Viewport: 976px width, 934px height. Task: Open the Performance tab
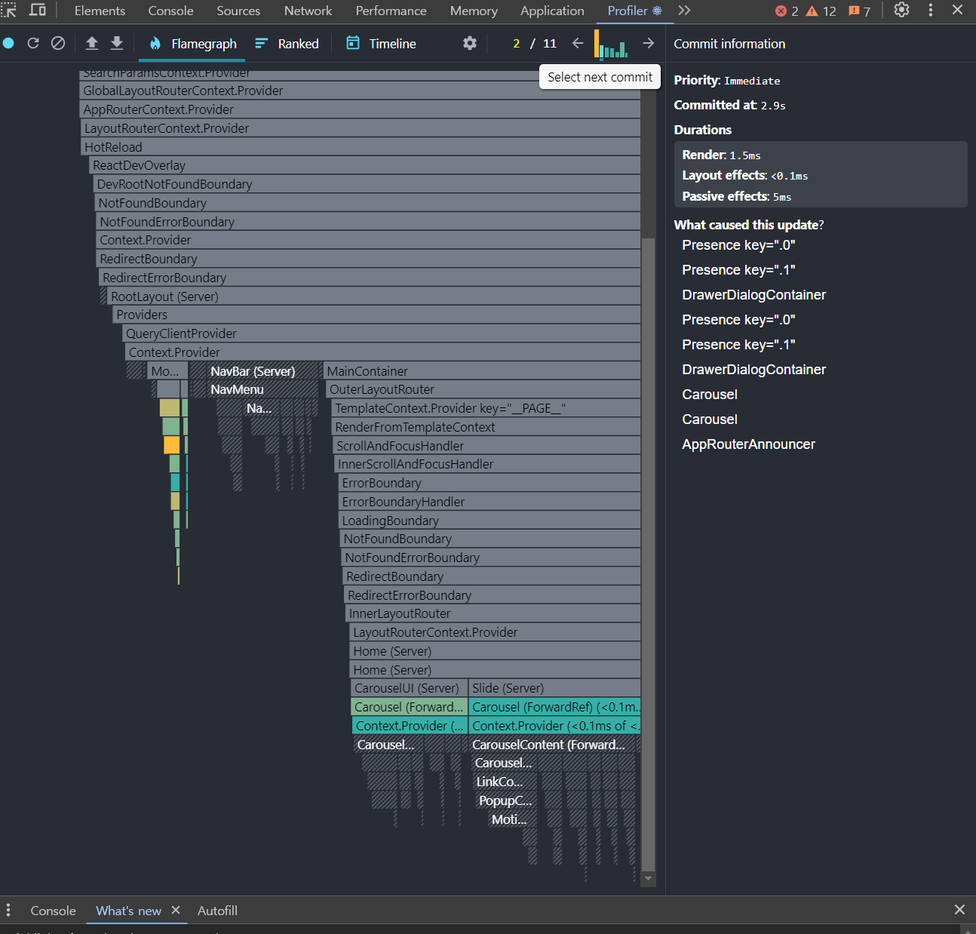point(391,11)
